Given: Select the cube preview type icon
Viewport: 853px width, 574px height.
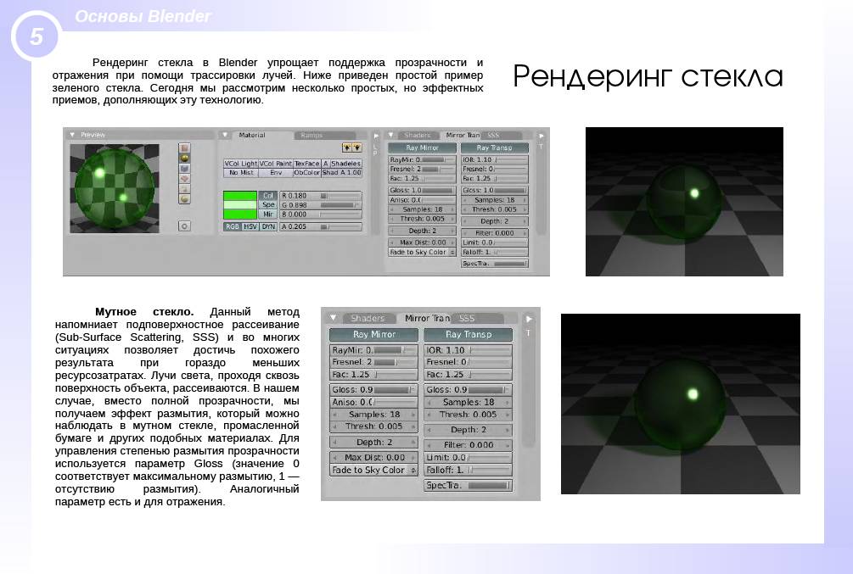Looking at the screenshot, I should point(184,169).
